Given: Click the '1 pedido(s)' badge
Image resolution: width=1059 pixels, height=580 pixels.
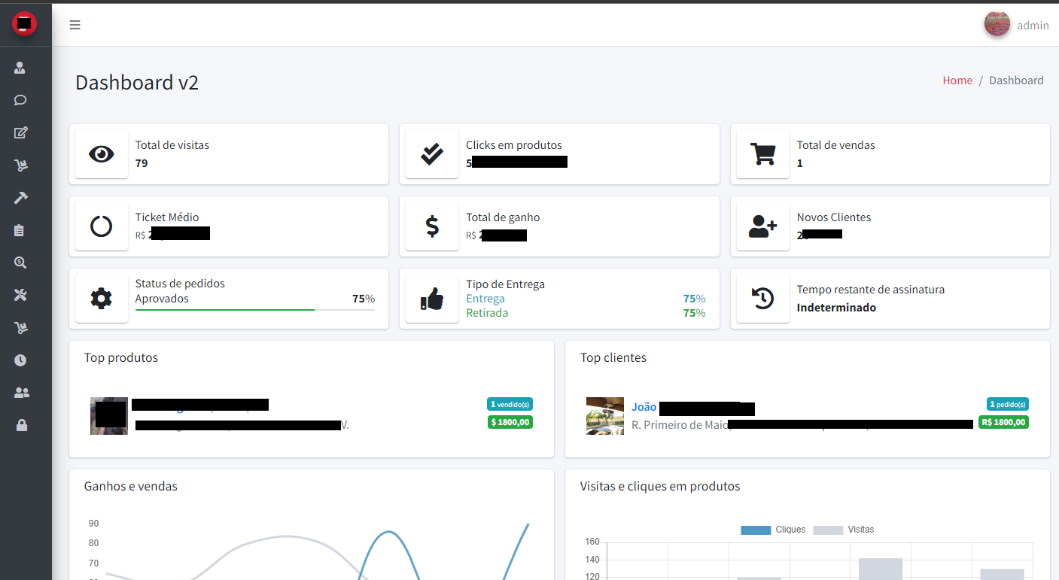Looking at the screenshot, I should [x=1008, y=404].
